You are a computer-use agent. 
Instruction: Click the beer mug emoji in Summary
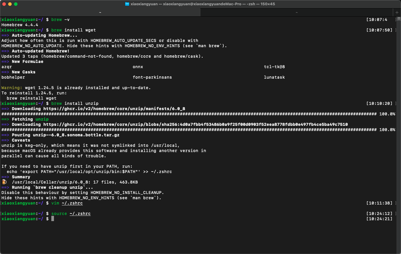[x=4, y=182]
